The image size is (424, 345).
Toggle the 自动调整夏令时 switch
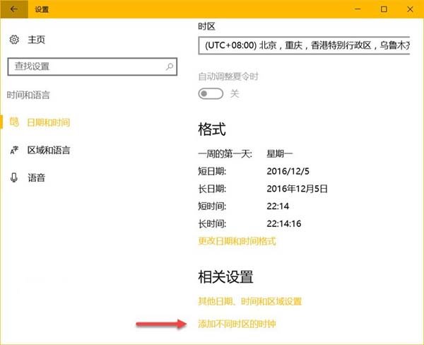211,93
